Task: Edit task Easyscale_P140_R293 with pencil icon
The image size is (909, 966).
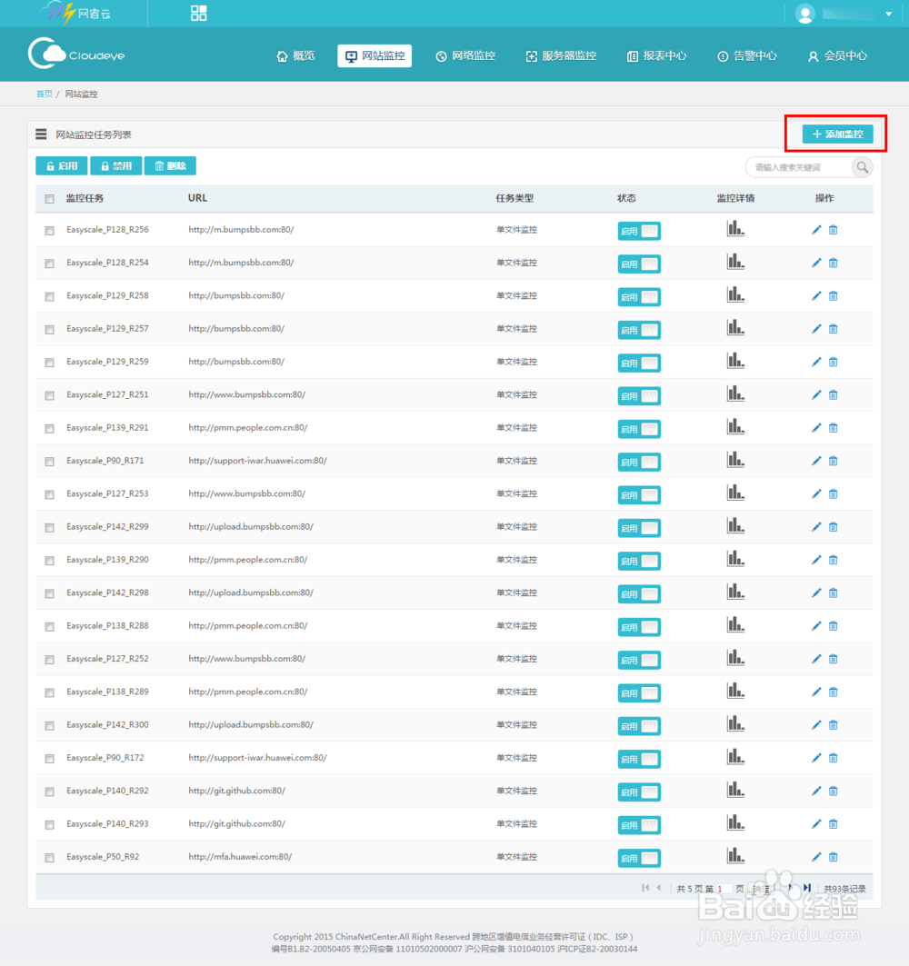Action: pos(816,823)
